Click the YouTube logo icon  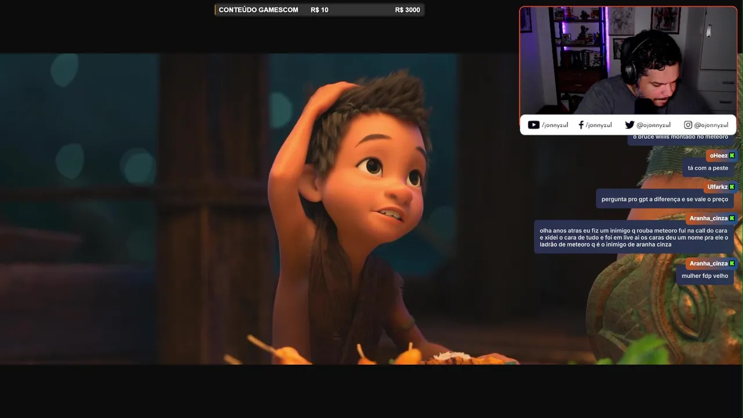[x=533, y=125]
